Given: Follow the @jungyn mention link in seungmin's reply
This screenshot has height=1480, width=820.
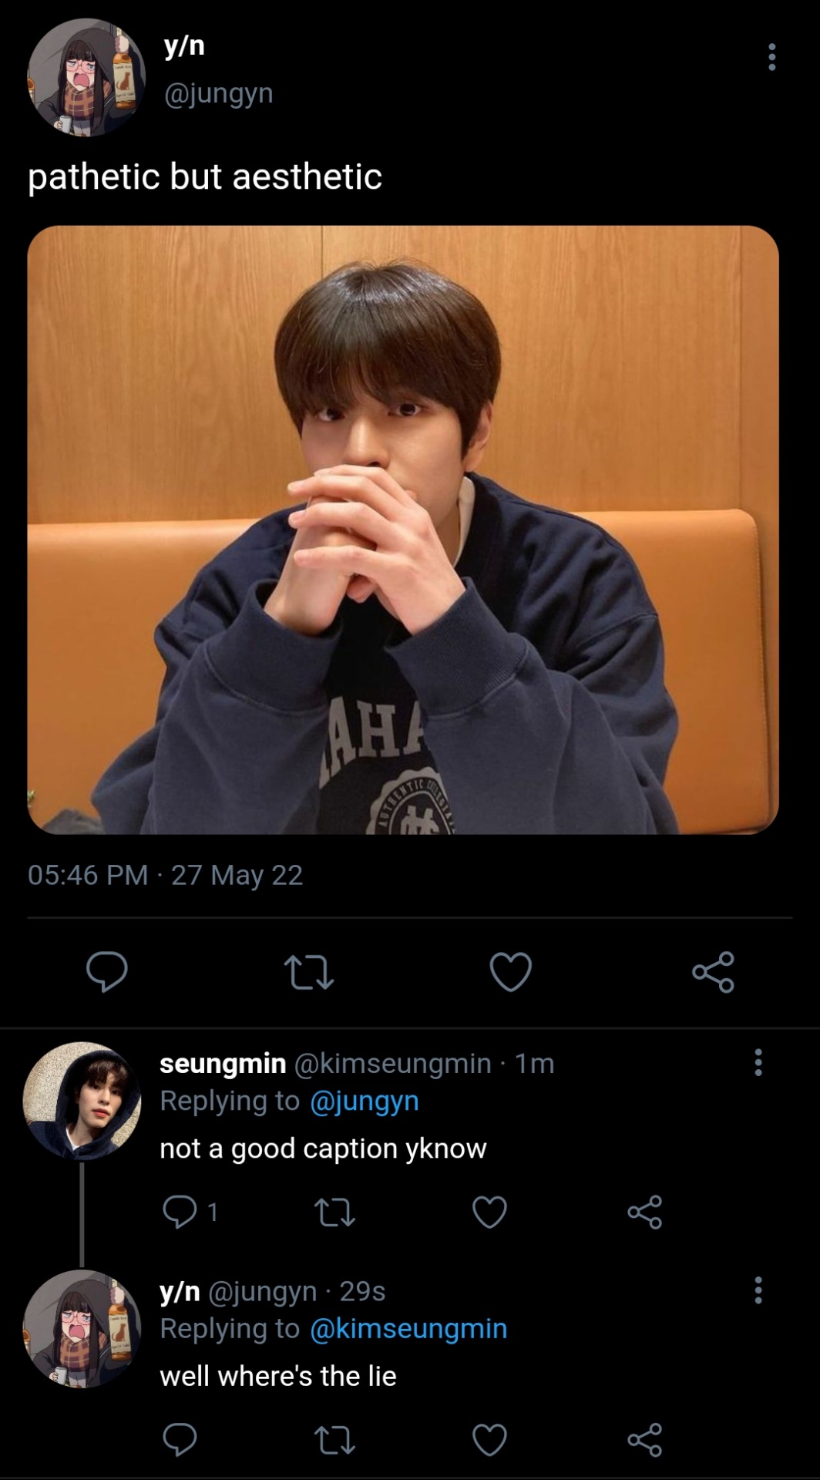Looking at the screenshot, I should [x=364, y=1101].
